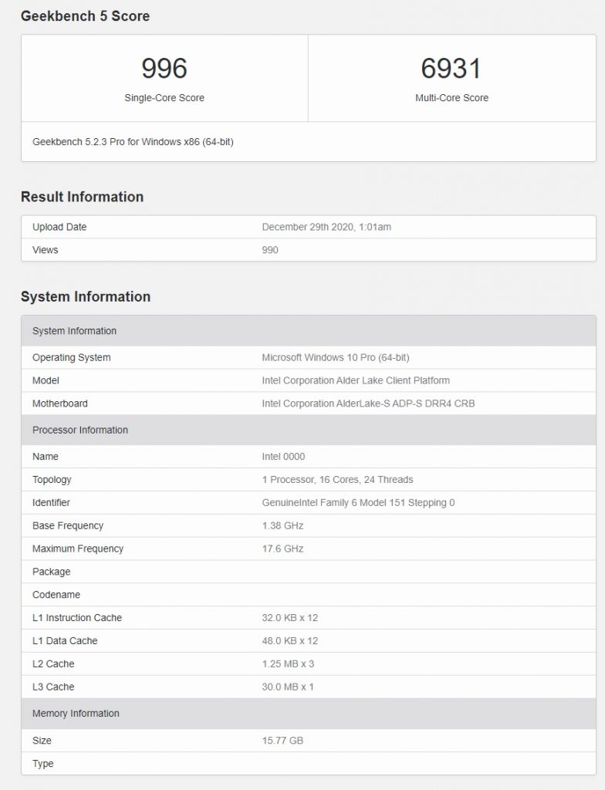605x790 pixels.
Task: Click the 'Multi-Core Score' label
Action: pos(451,98)
